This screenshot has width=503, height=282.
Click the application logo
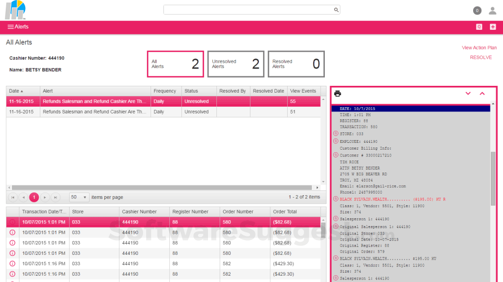(15, 10)
